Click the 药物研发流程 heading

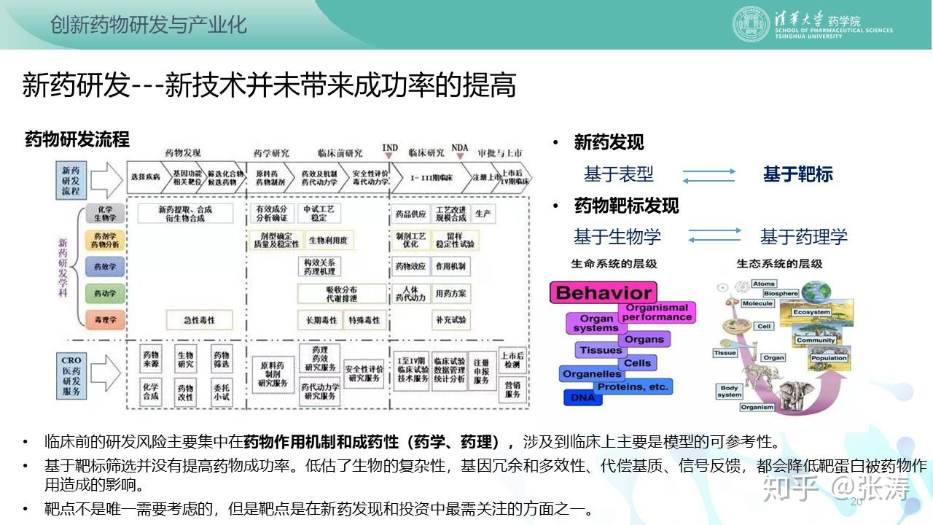pyautogui.click(x=77, y=139)
